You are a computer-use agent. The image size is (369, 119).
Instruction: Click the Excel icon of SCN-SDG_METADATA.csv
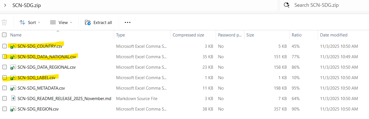13,88
